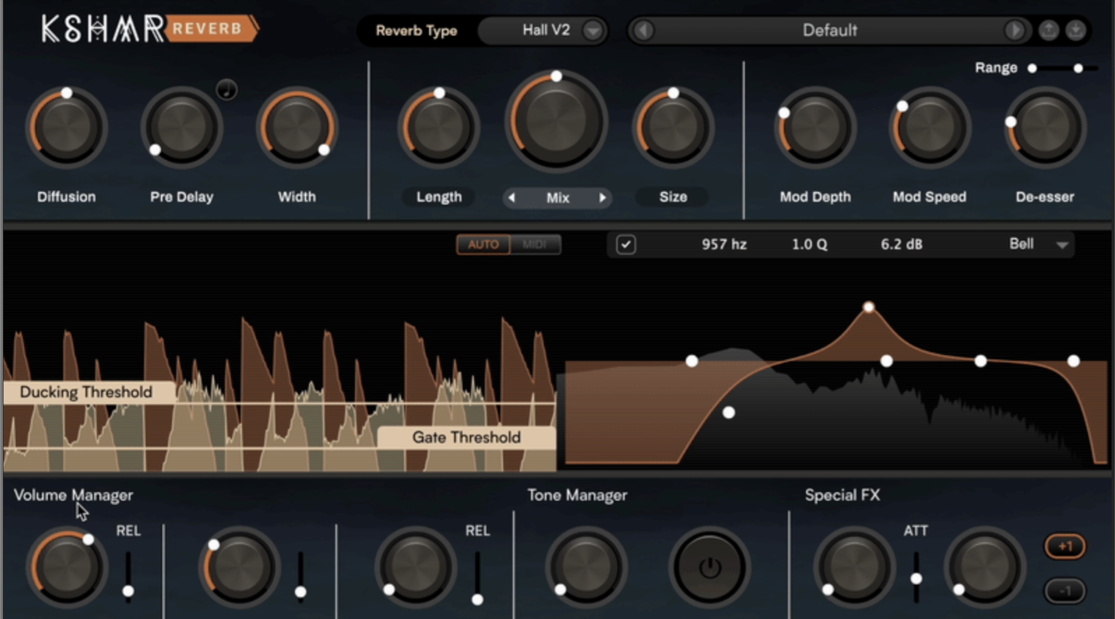Click the large Mix knob
1115x619 pixels.
(x=556, y=122)
